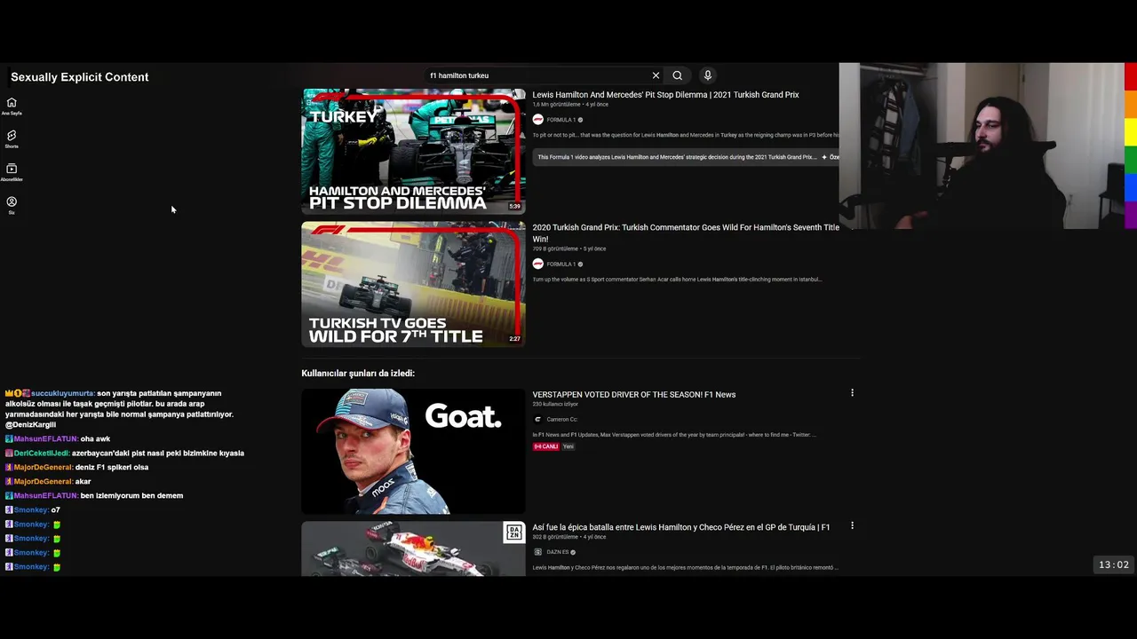Click chat message 'ben izlemiyorum ben demem'
Screen dimensions: 1137x639
pyautogui.click(x=131, y=495)
